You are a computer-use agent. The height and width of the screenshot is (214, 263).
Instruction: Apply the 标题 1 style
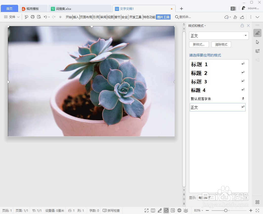pyautogui.click(x=217, y=64)
